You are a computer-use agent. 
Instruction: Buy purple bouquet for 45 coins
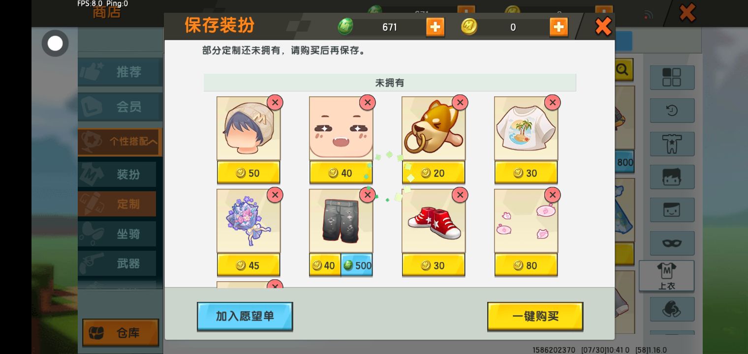pyautogui.click(x=249, y=265)
